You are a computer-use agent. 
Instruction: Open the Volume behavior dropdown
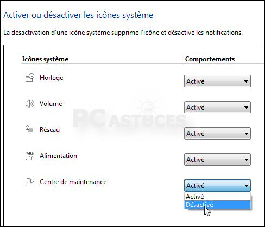click(217, 108)
